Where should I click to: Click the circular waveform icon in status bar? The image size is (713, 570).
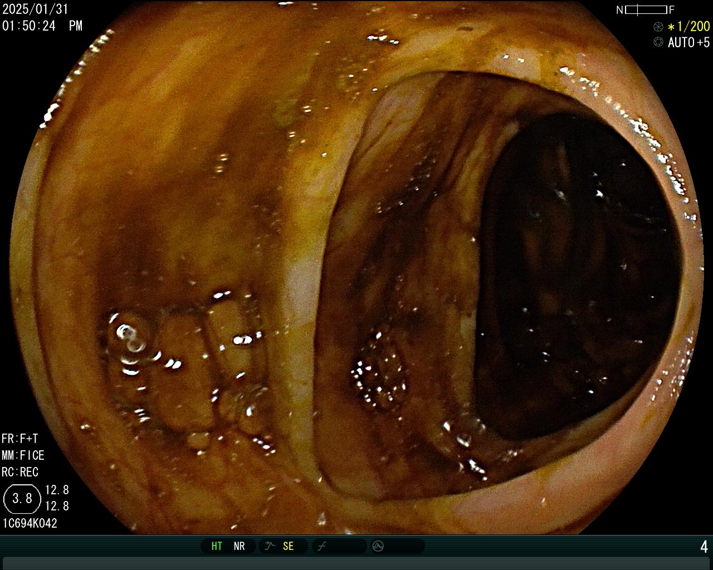point(378,546)
